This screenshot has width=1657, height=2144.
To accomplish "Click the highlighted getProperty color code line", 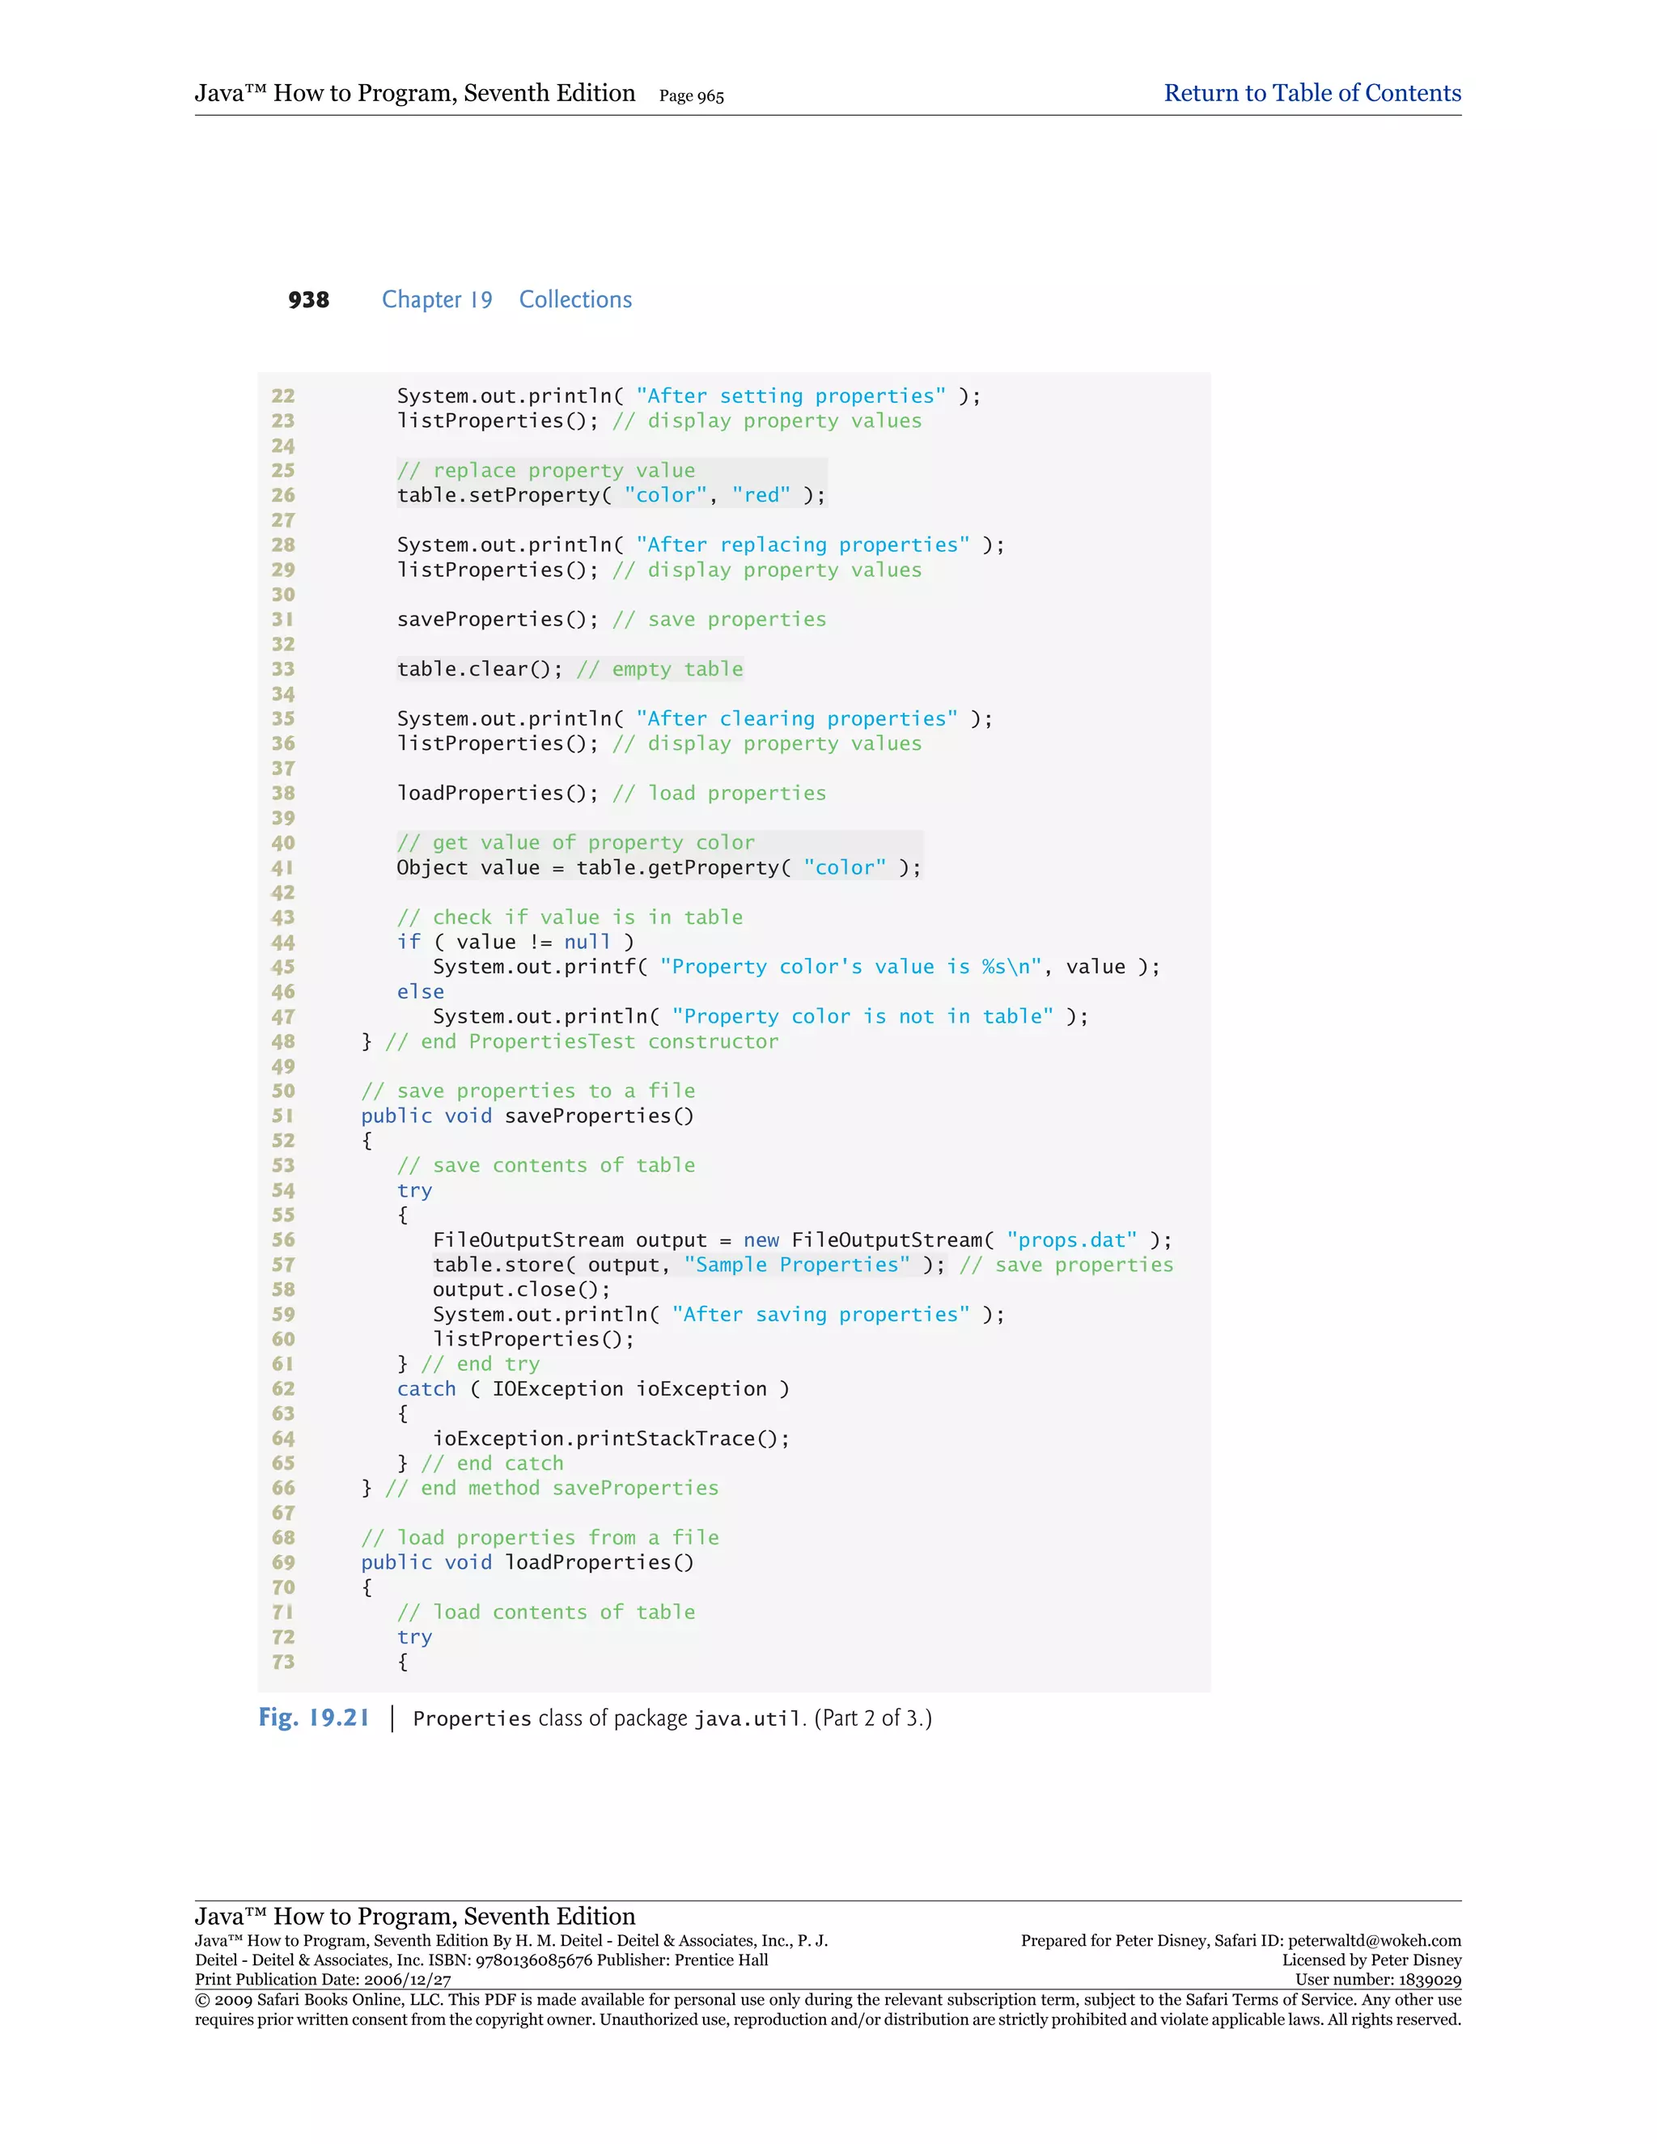I will click(x=658, y=868).
